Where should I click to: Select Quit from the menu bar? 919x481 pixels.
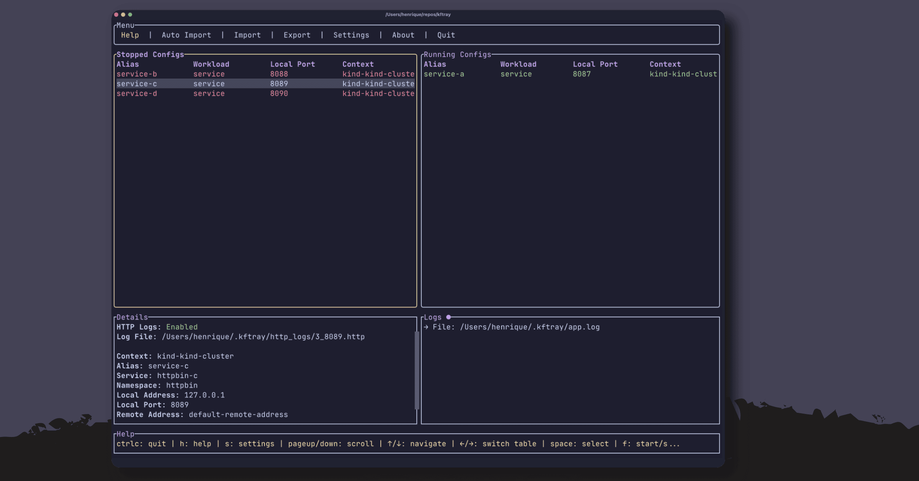tap(445, 35)
